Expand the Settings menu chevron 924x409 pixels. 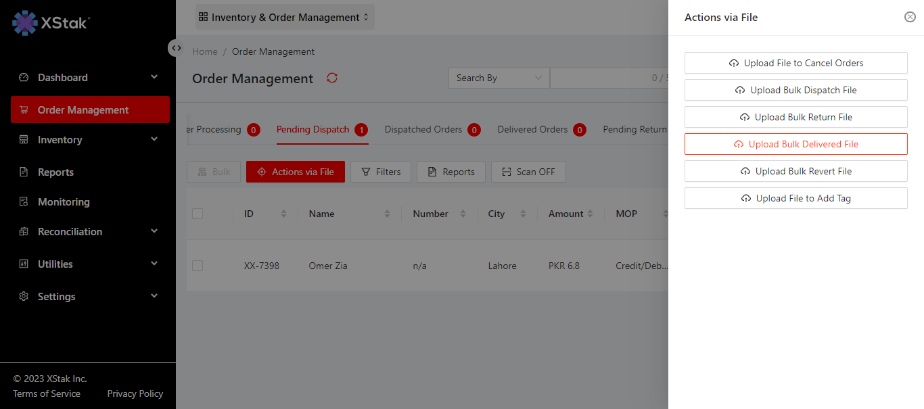[x=154, y=296]
